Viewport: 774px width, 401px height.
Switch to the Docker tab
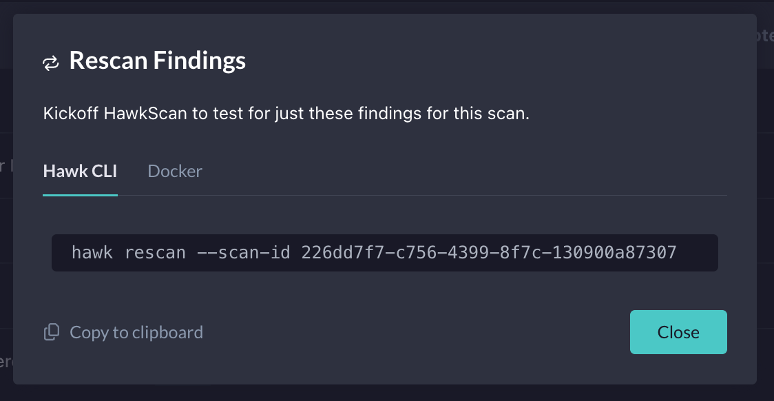175,171
